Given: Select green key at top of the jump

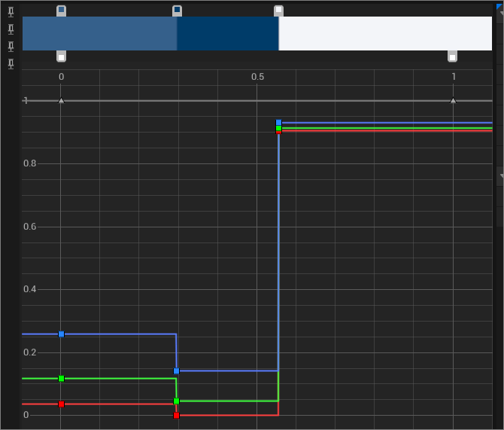Looking at the screenshot, I should [278, 128].
